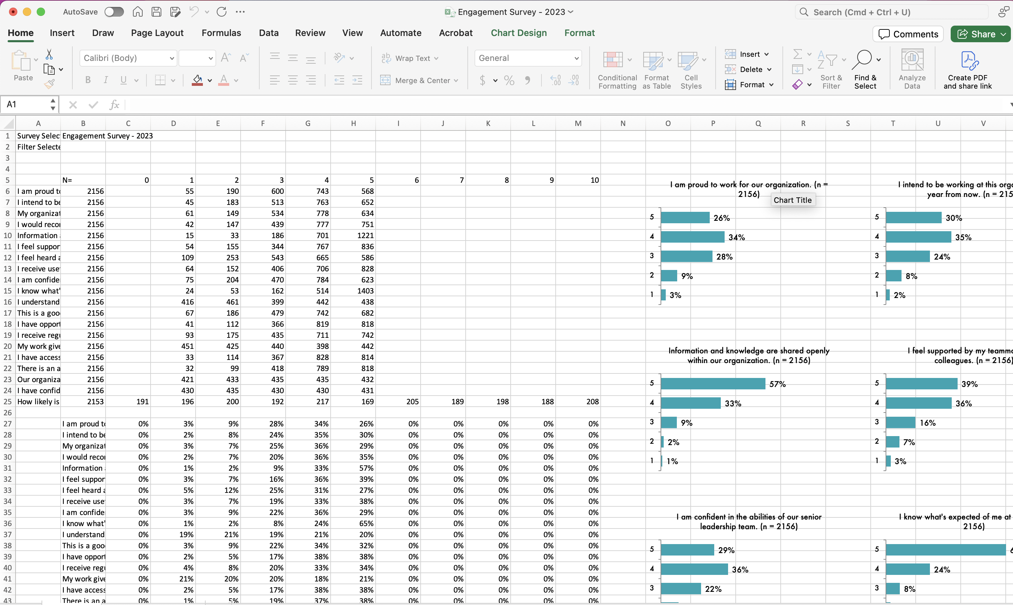This screenshot has height=605, width=1013.
Task: Click the green Share button
Action: [x=980, y=34]
